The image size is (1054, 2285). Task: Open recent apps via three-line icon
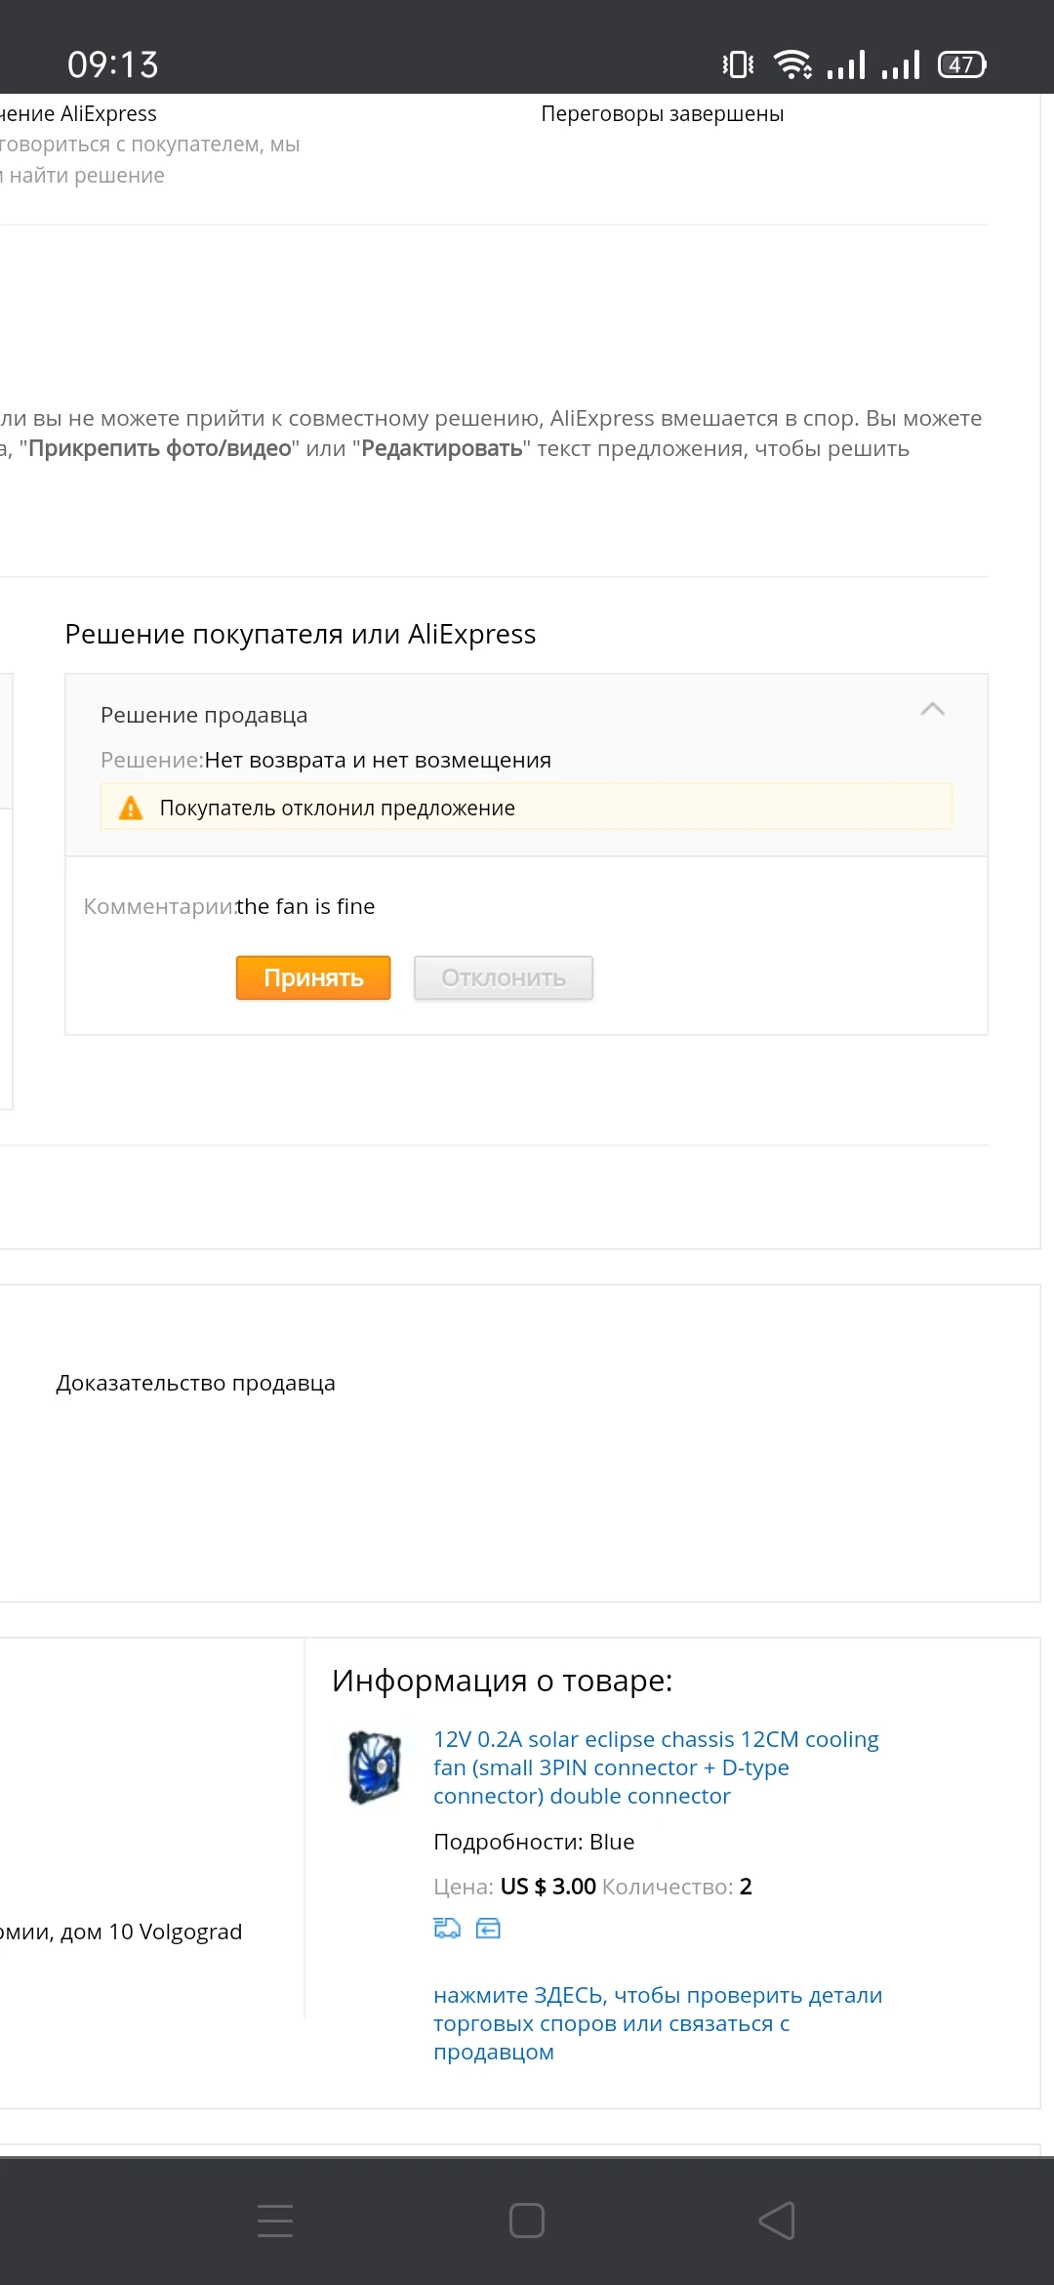point(275,2221)
